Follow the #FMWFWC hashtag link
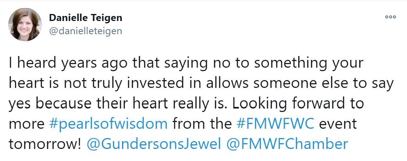 point(276,124)
